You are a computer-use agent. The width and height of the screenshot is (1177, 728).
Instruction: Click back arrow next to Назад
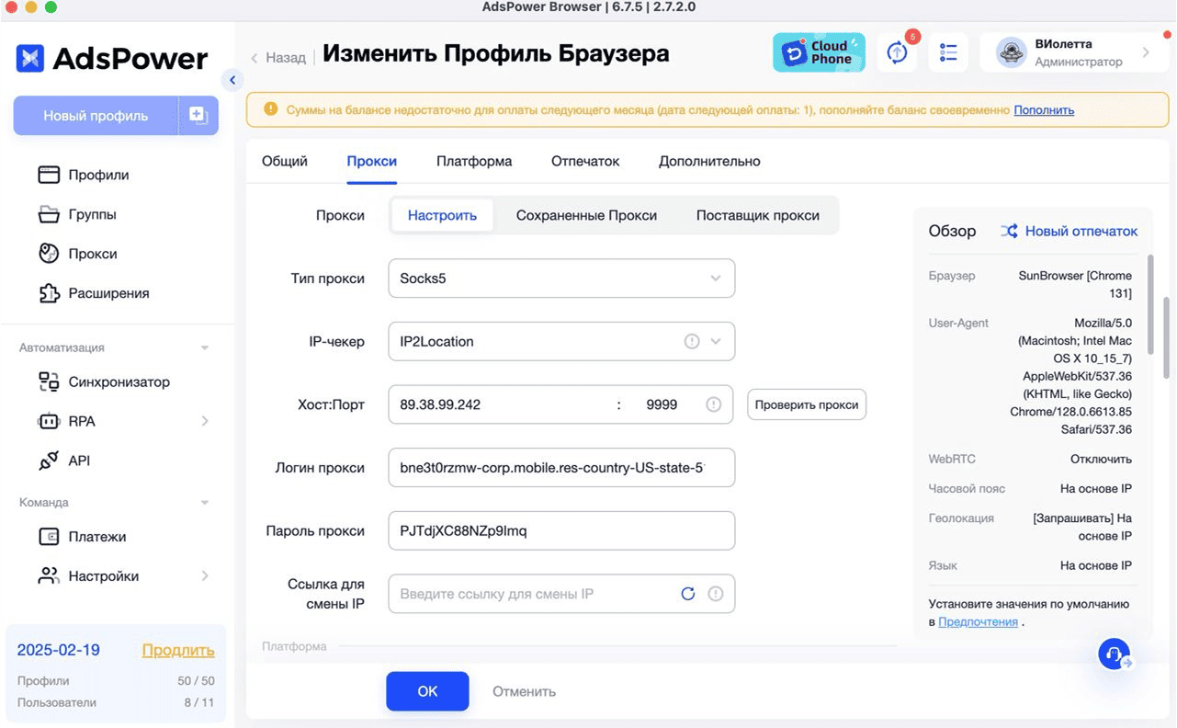pos(255,57)
